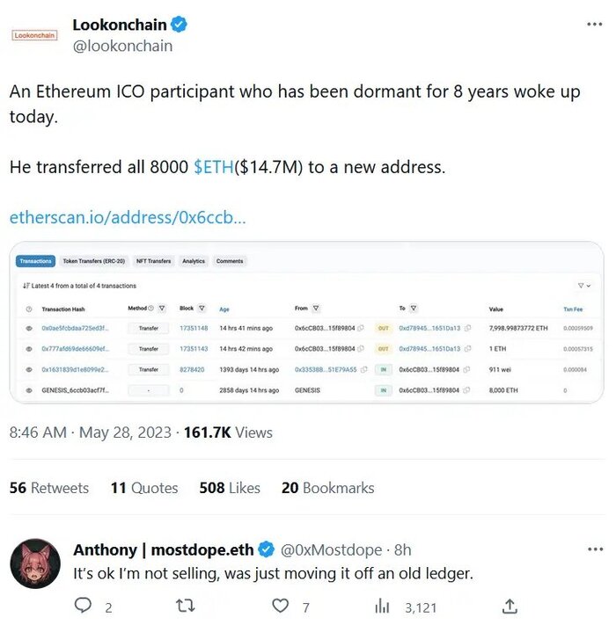Image resolution: width=616 pixels, height=625 pixels.
Task: Open more options for Lookonchain's tweet
Action: tap(594, 25)
